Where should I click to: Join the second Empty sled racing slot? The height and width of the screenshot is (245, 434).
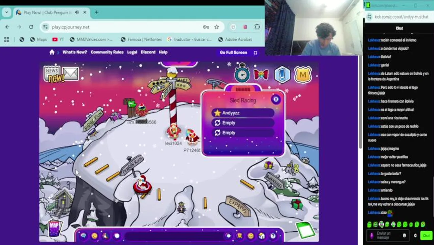(242, 133)
